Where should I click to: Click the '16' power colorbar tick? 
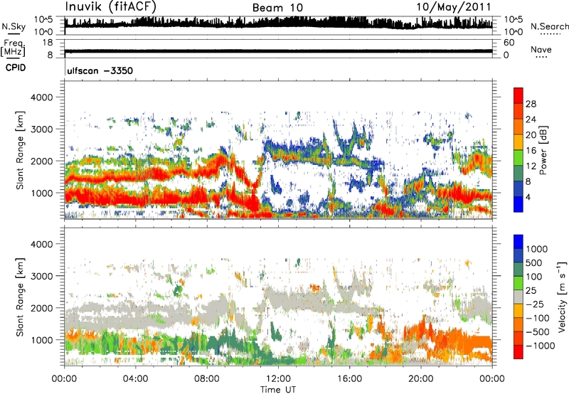pyautogui.click(x=531, y=151)
